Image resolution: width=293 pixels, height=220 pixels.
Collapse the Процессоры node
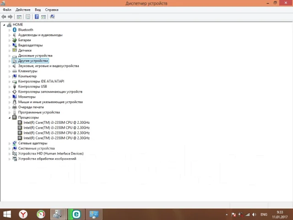click(10, 118)
